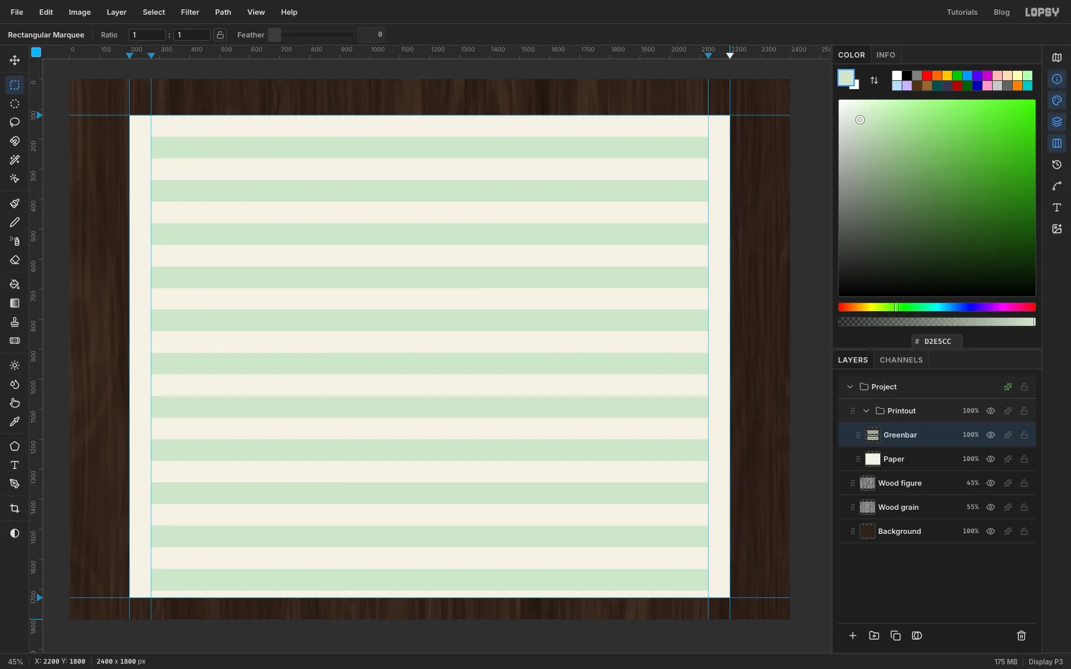Toggle visibility of Wood grain layer
The height and width of the screenshot is (669, 1071).
click(991, 507)
